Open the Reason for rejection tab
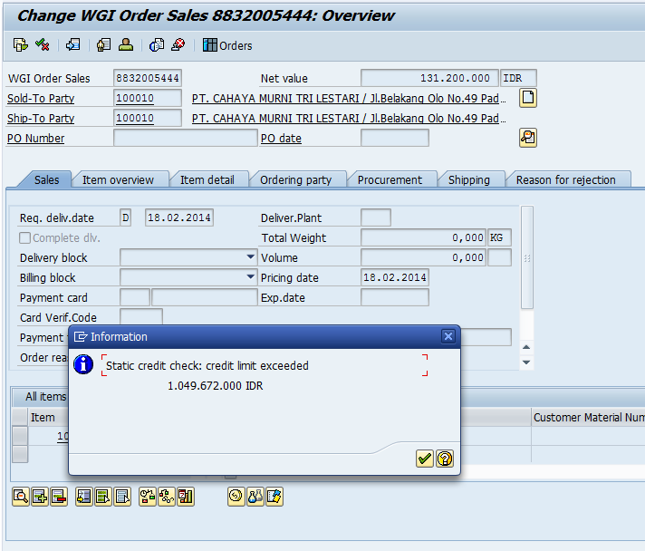The height and width of the screenshot is (551, 645). pyautogui.click(x=565, y=179)
